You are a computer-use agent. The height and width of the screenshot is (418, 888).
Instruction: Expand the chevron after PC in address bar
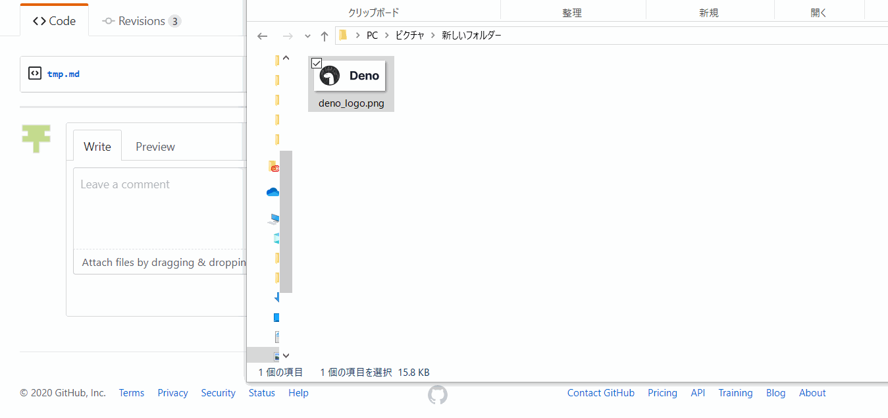(x=385, y=36)
